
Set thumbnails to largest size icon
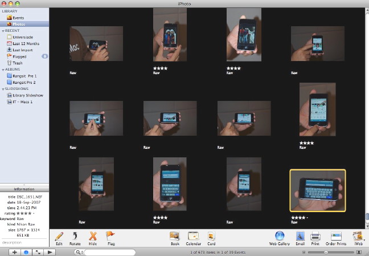[x=359, y=252]
